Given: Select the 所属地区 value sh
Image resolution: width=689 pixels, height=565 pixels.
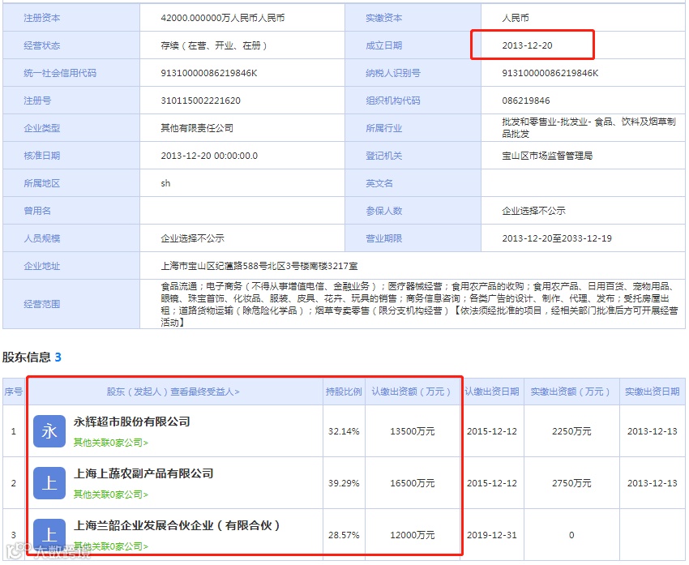Looking at the screenshot, I should click(165, 183).
